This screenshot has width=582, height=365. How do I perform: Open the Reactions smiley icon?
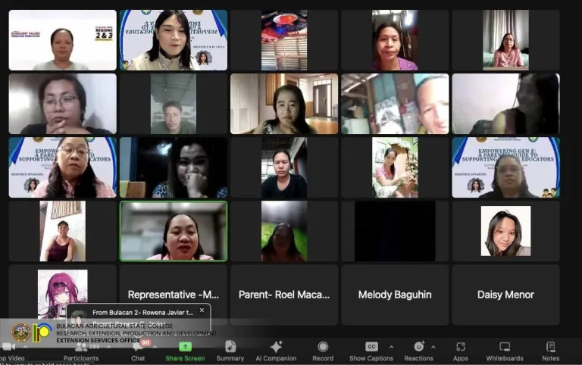click(418, 347)
